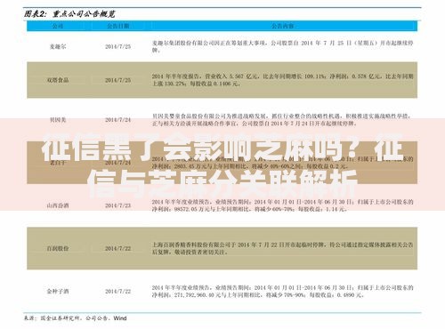Click the 山西汾酒 performance forecast announcement text
This screenshot has height=329, width=445.
coord(282,205)
